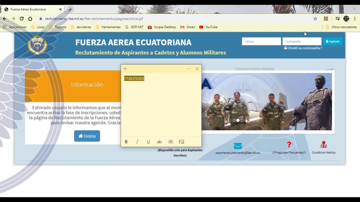Click the red question mark icon
The image size is (360, 202).
pos(289,144)
